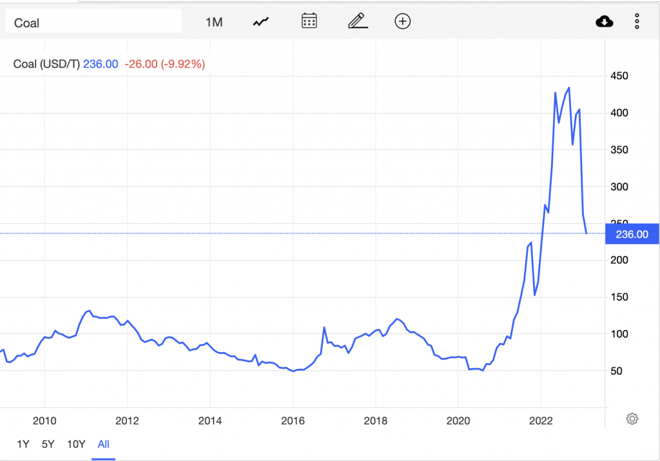Click the 450 y-axis label
The height and width of the screenshot is (461, 660).
619,76
